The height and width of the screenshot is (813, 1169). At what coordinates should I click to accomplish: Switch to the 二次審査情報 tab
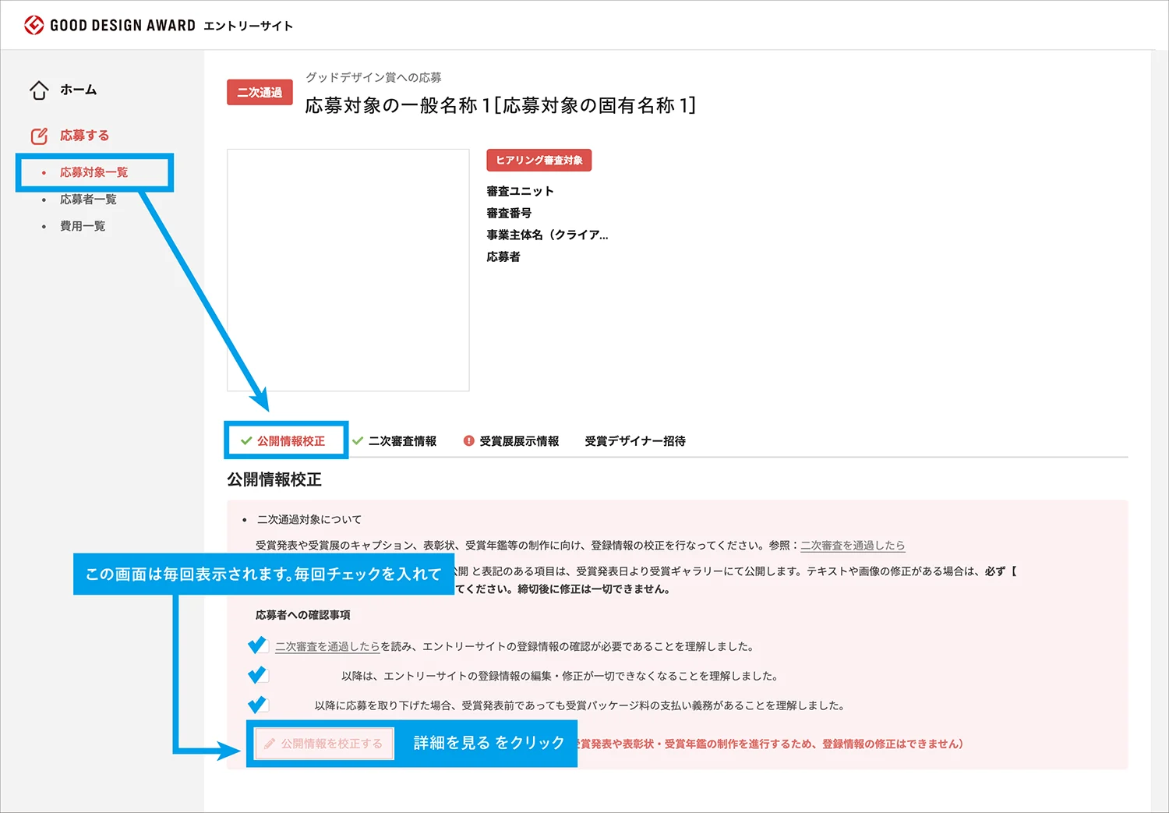pos(405,440)
